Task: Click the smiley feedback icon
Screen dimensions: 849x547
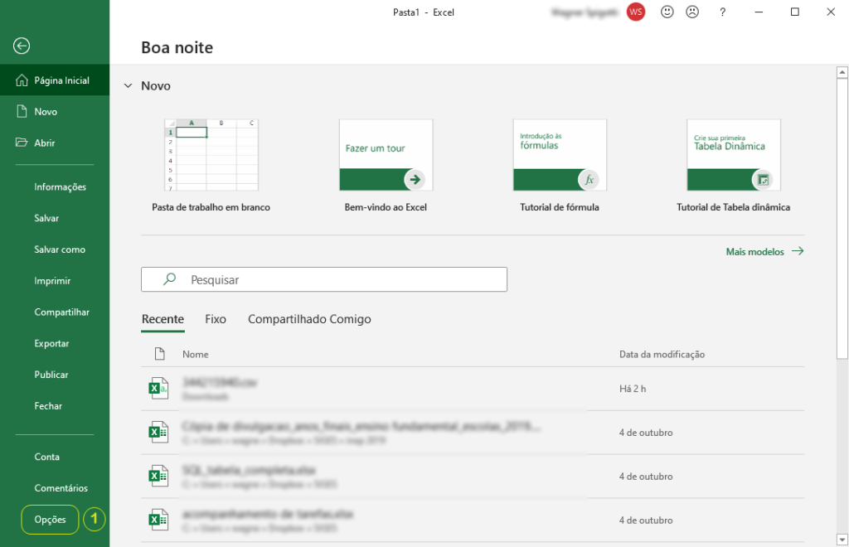Action: pyautogui.click(x=667, y=12)
